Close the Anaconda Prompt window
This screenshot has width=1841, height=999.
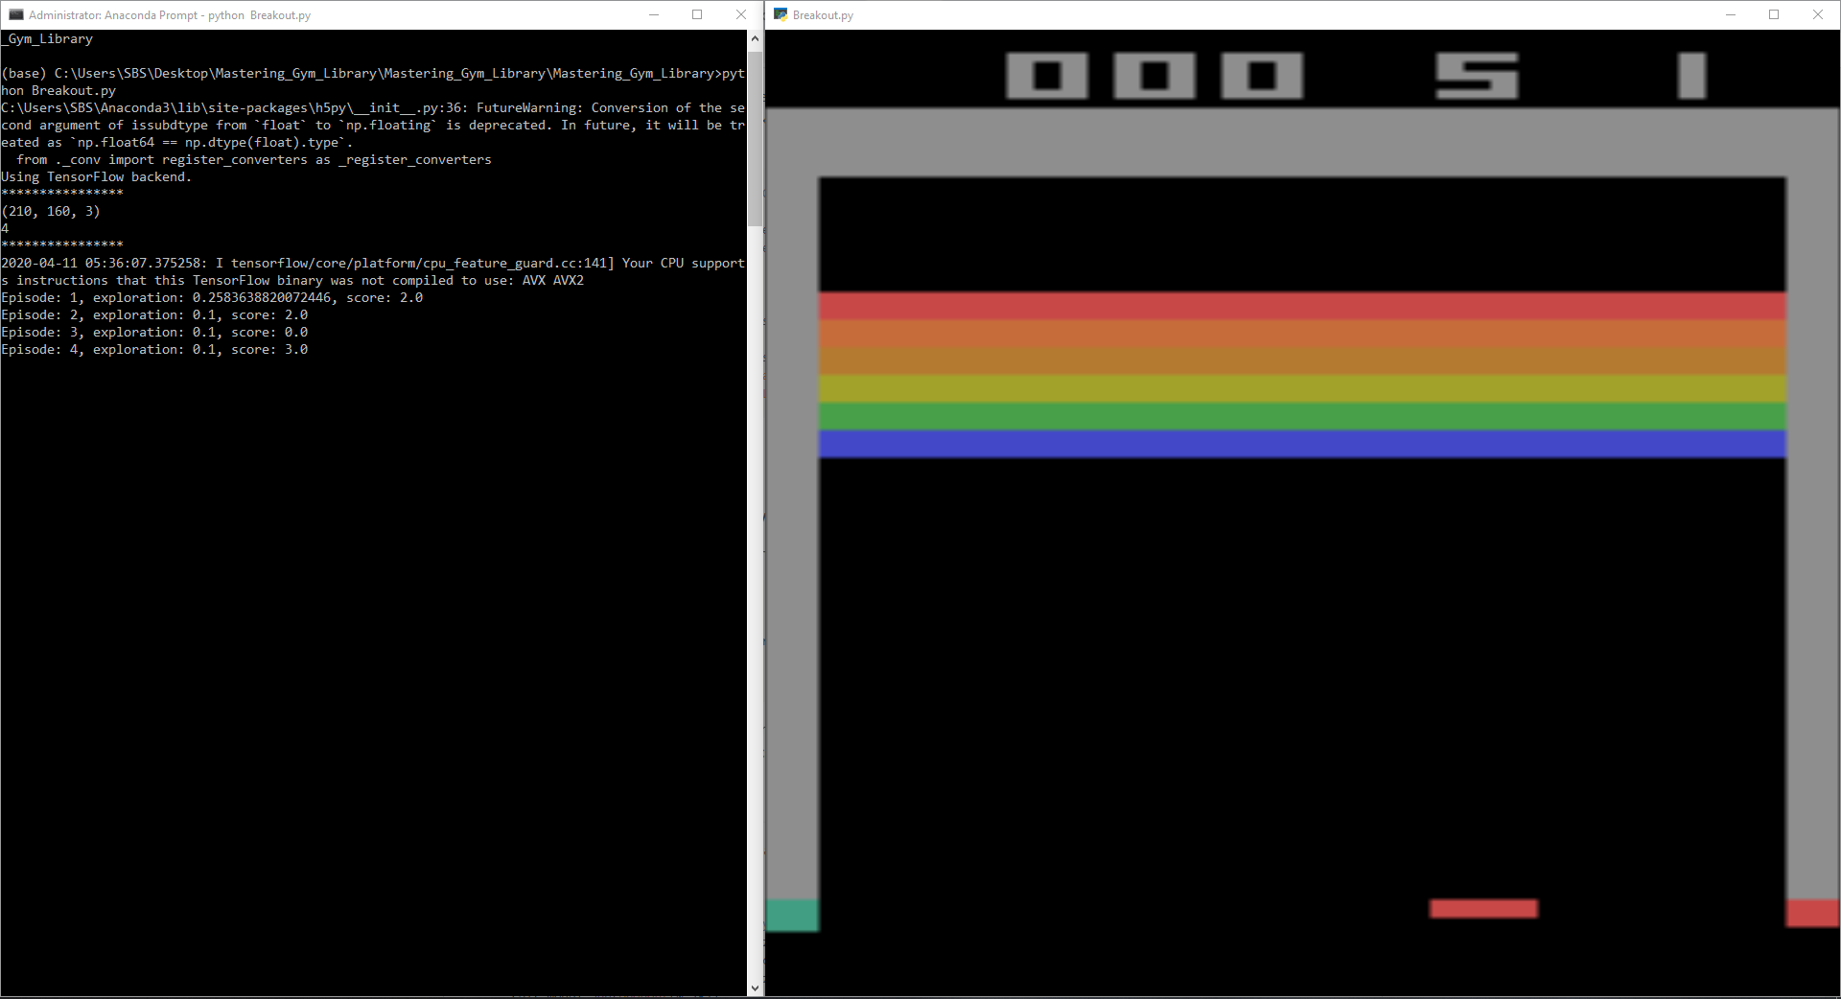click(741, 14)
